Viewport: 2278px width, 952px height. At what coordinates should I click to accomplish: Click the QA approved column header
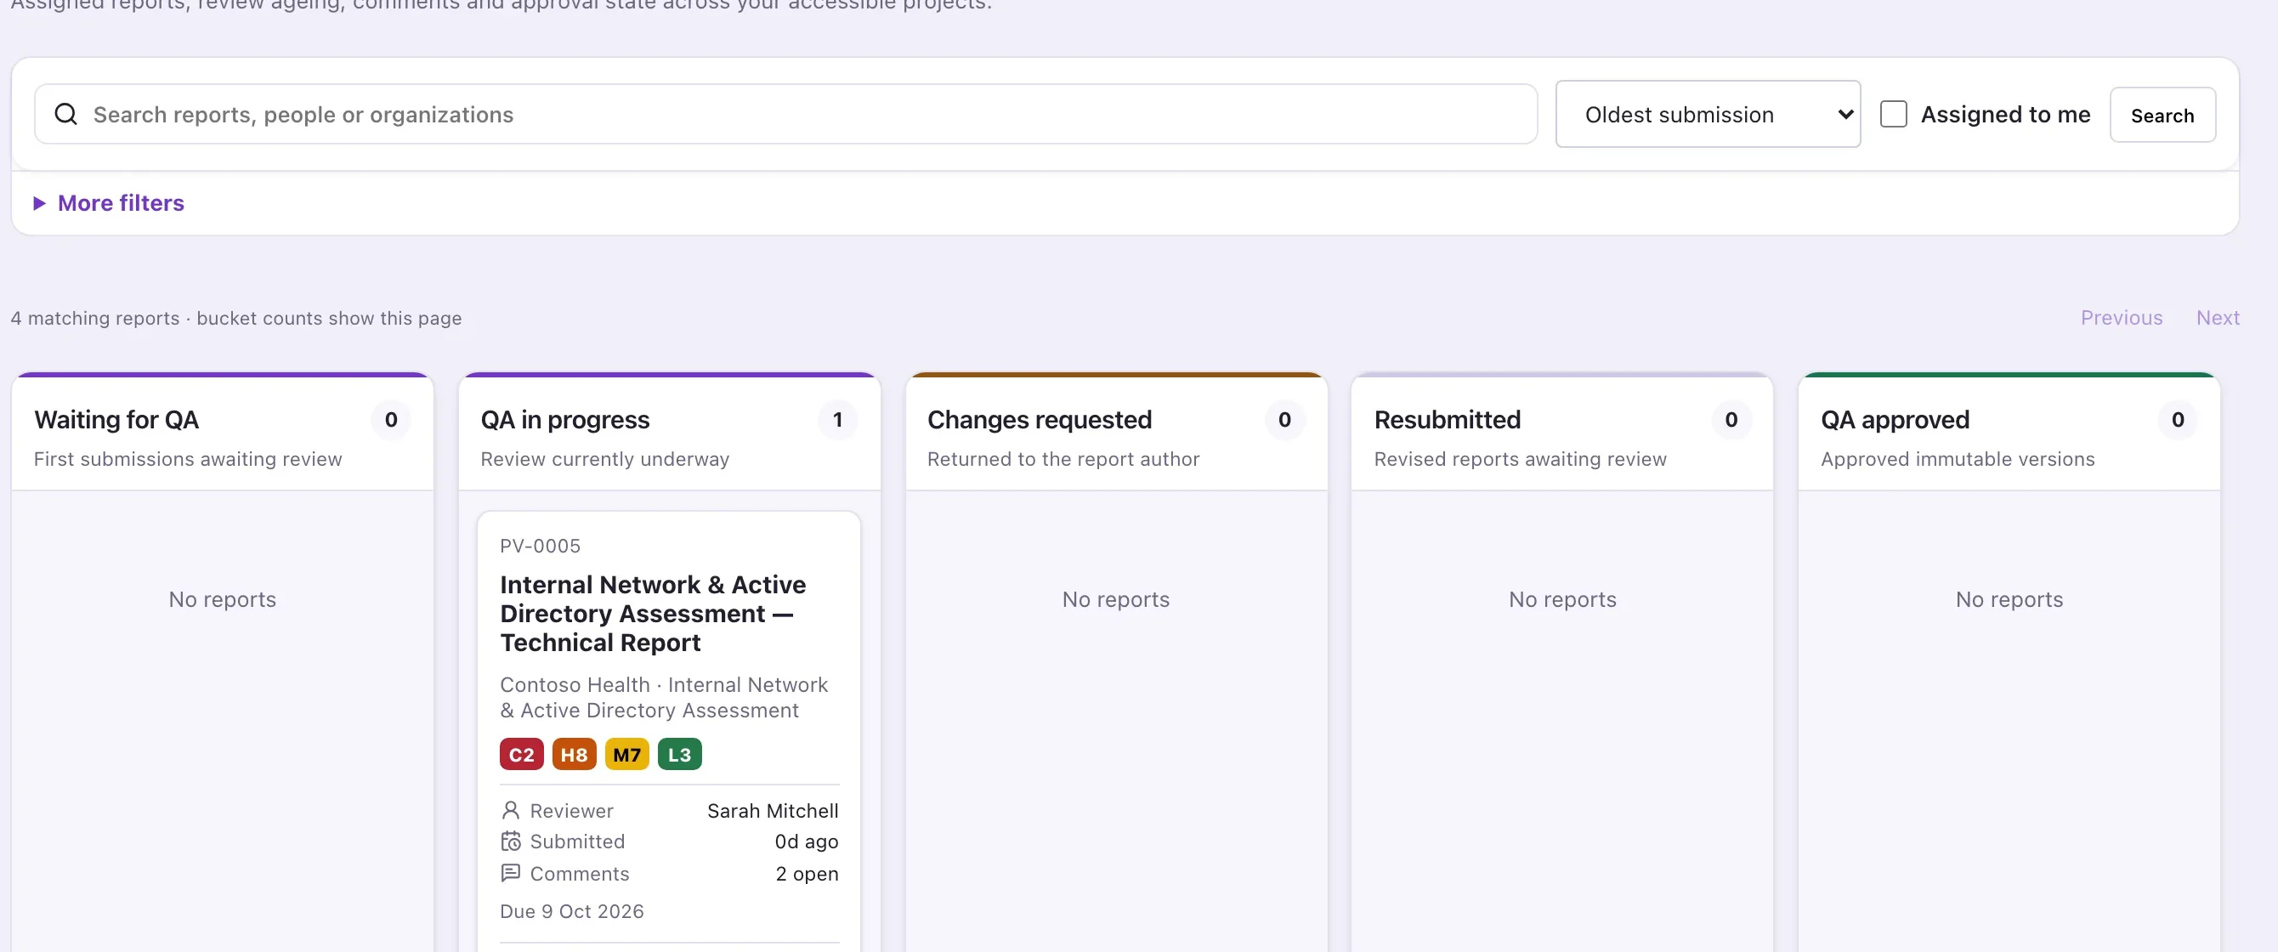tap(1895, 419)
